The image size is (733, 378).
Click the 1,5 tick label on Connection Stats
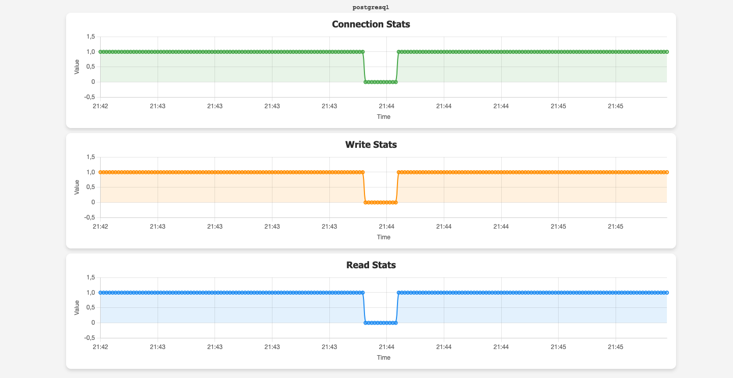(90, 37)
